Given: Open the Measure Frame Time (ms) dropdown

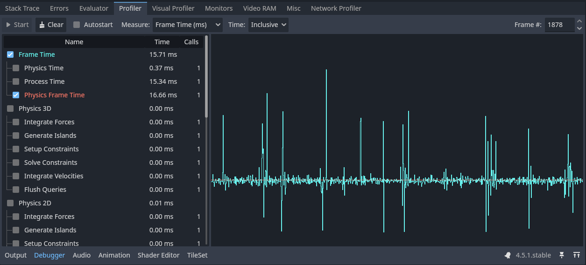Looking at the screenshot, I should click(187, 25).
